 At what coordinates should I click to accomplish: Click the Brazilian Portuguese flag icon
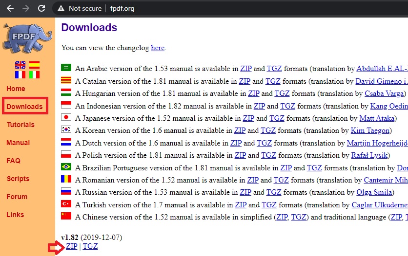pos(66,166)
